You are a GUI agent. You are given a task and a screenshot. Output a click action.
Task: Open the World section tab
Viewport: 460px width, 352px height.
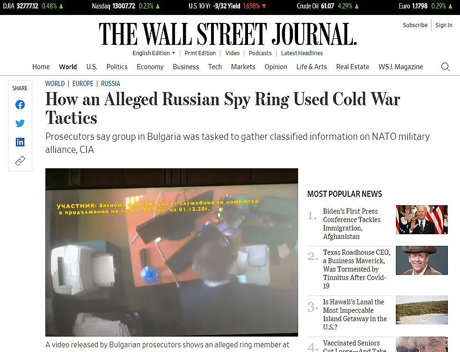point(68,67)
